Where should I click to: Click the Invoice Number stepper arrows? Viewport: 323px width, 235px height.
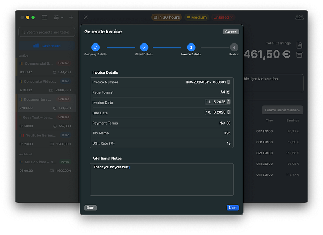coord(229,82)
